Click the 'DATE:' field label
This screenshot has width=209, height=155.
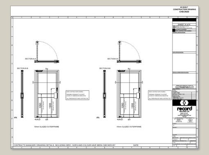pos(136,145)
